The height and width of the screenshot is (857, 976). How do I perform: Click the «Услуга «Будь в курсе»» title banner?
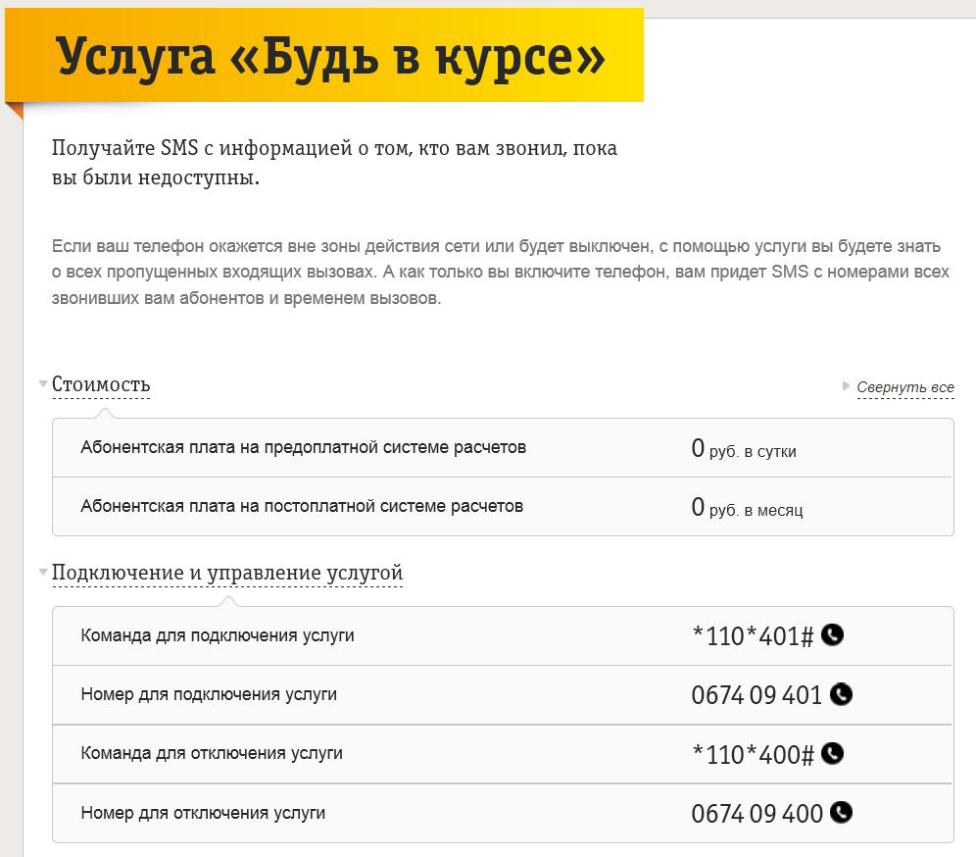point(331,57)
